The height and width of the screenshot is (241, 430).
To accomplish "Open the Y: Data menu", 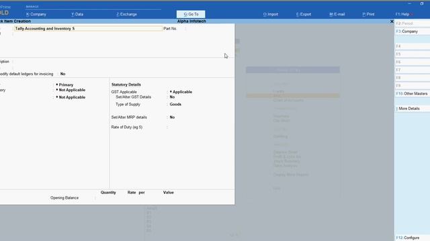I will 77,14.
